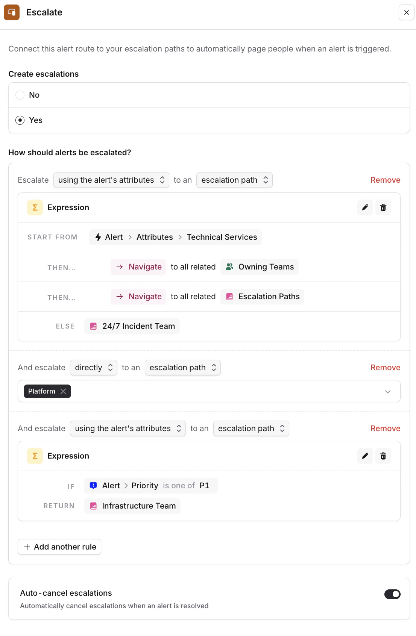
Task: Click the sigma icon of first Expression
Action: pos(35,207)
